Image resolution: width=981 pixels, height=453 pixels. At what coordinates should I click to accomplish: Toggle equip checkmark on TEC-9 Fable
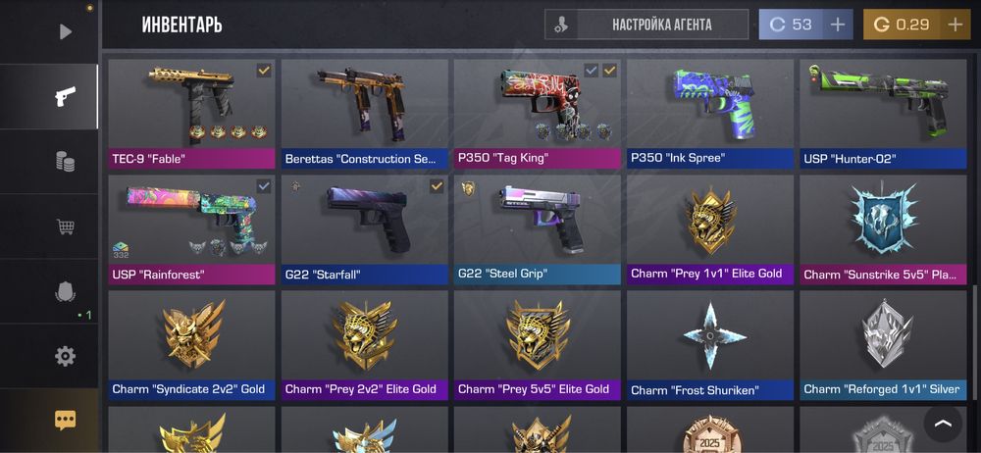point(264,71)
